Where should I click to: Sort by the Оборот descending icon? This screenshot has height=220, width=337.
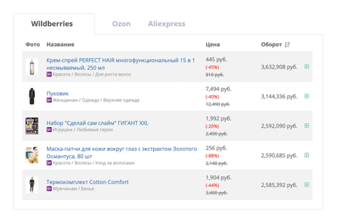[287, 45]
